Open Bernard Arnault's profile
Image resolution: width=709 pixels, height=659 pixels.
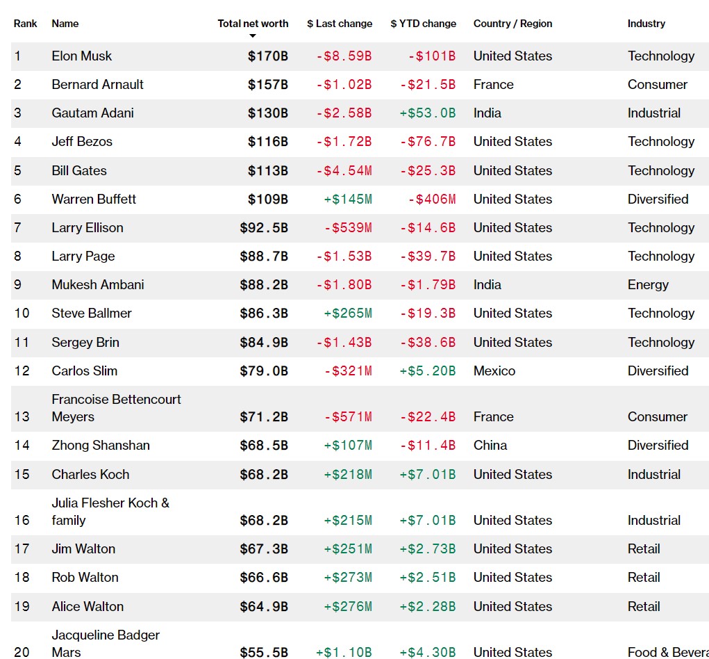click(x=97, y=85)
